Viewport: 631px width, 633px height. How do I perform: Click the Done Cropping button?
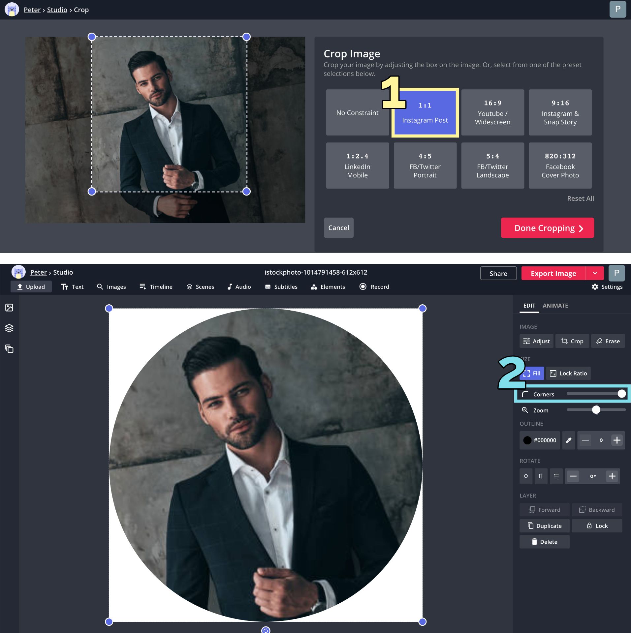tap(547, 228)
